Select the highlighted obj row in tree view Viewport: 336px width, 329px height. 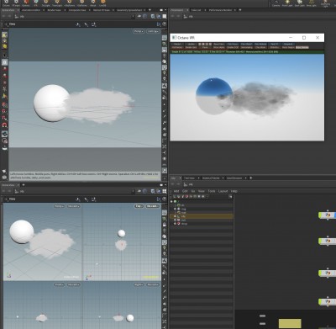tap(202, 216)
